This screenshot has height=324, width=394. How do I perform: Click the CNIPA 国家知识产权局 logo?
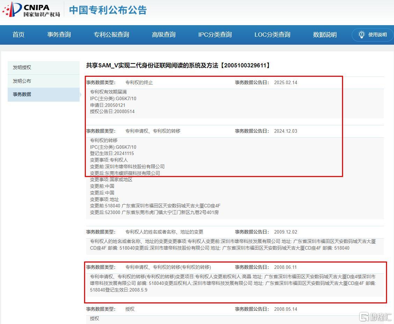(x=31, y=10)
